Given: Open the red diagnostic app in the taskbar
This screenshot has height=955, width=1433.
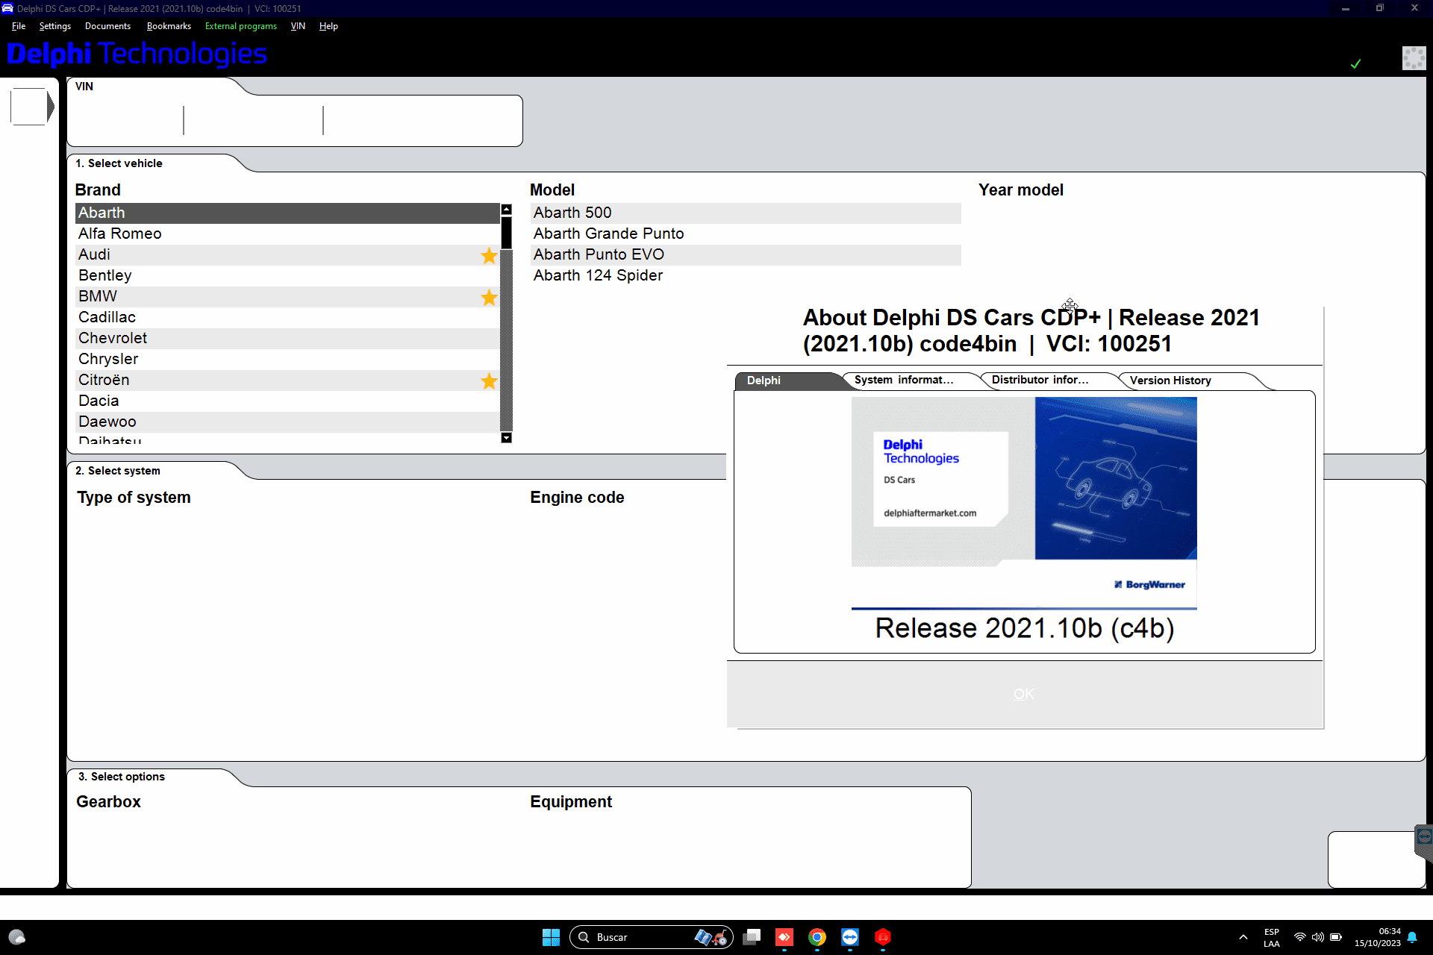Looking at the screenshot, I should (x=883, y=937).
